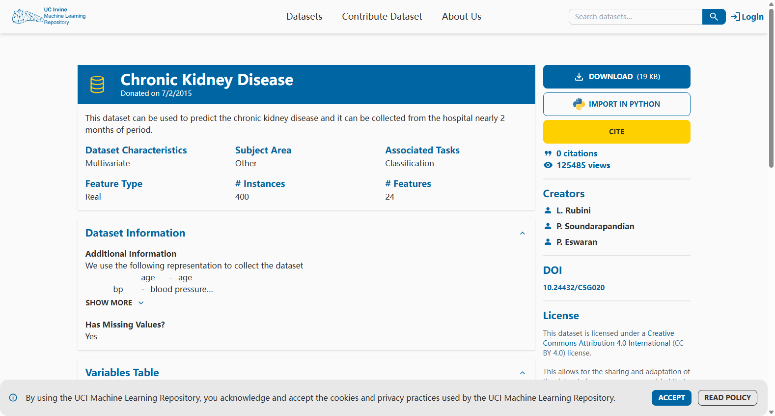
Task: Click the Dataset Characteristics label
Action: click(136, 150)
